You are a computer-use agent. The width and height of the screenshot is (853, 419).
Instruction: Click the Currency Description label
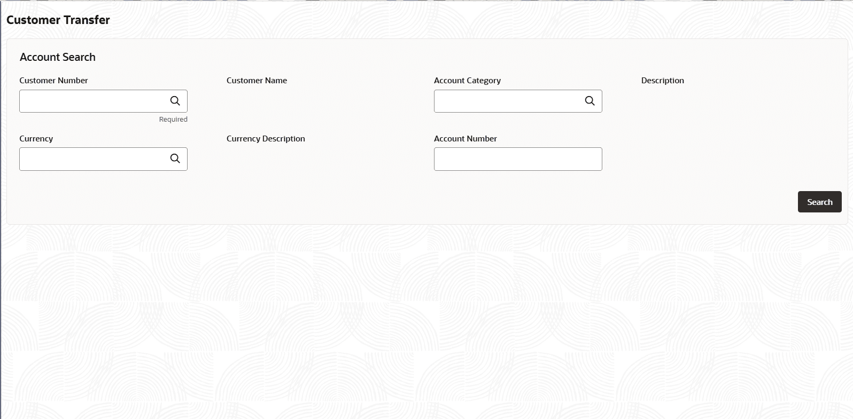pyautogui.click(x=266, y=139)
